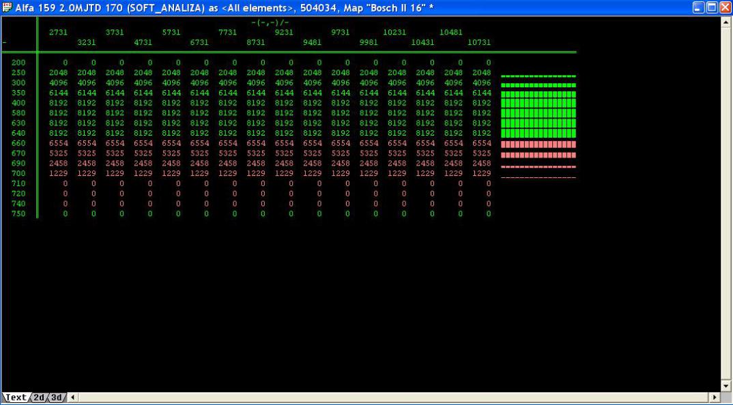Select column header 5731
This screenshot has width=733, height=405.
[x=171, y=32]
